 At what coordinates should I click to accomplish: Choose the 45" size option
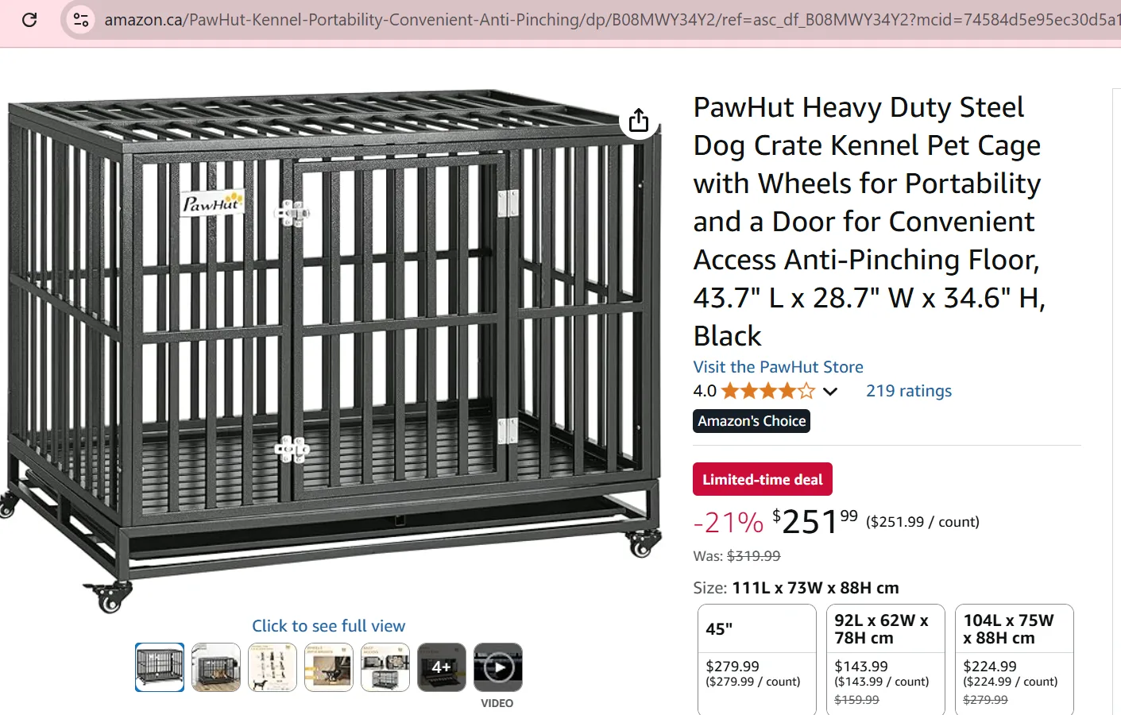click(x=756, y=659)
